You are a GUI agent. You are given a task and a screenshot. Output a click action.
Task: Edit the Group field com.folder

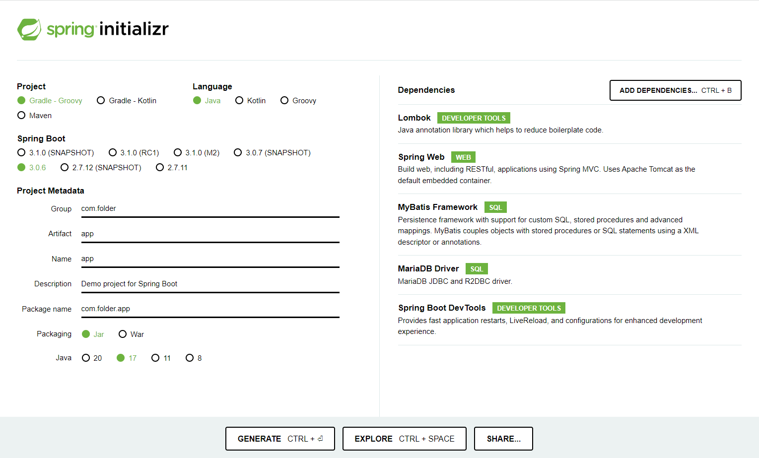click(x=210, y=209)
